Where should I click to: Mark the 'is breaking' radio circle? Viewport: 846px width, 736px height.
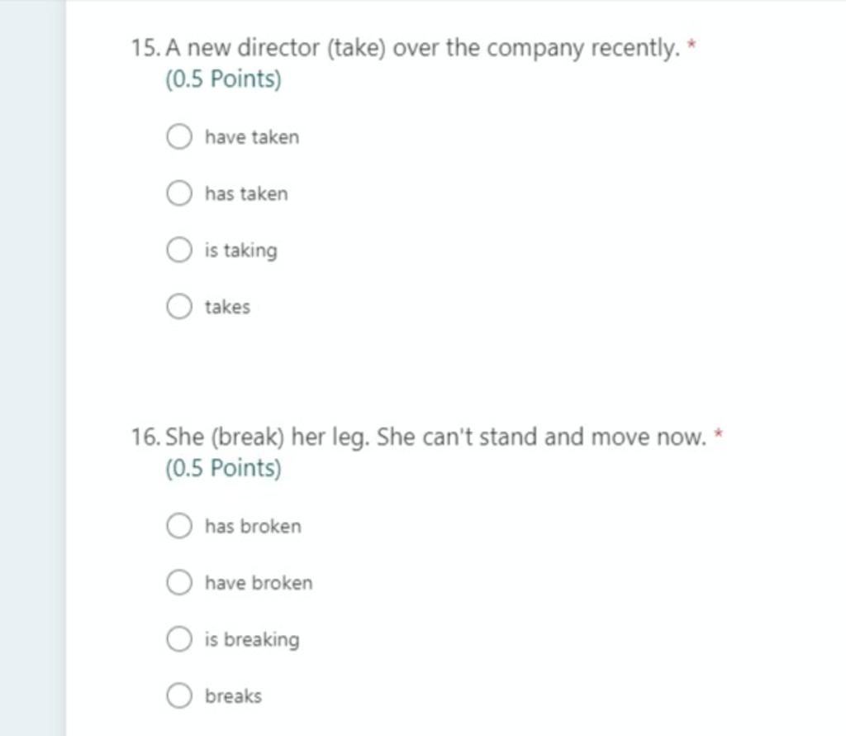pyautogui.click(x=179, y=638)
